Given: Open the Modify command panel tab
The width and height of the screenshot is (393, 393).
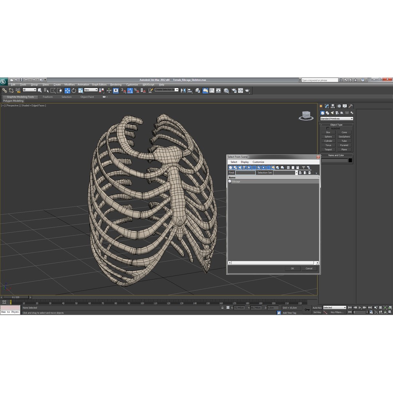Looking at the screenshot, I should (x=327, y=106).
